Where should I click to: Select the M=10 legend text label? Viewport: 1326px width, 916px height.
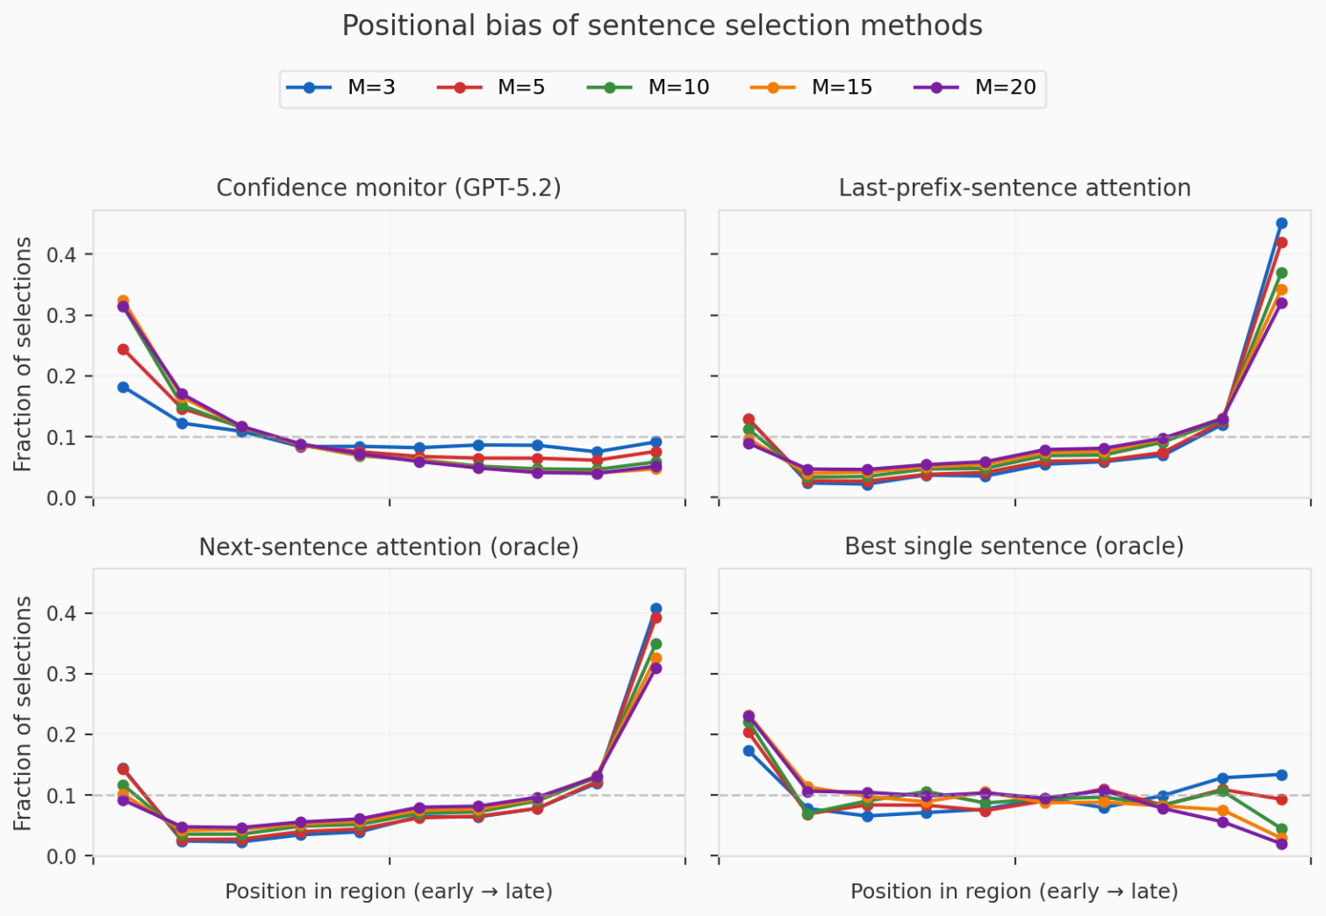point(678,88)
